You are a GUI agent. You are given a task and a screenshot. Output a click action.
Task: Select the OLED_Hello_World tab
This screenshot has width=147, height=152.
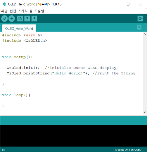19,28
